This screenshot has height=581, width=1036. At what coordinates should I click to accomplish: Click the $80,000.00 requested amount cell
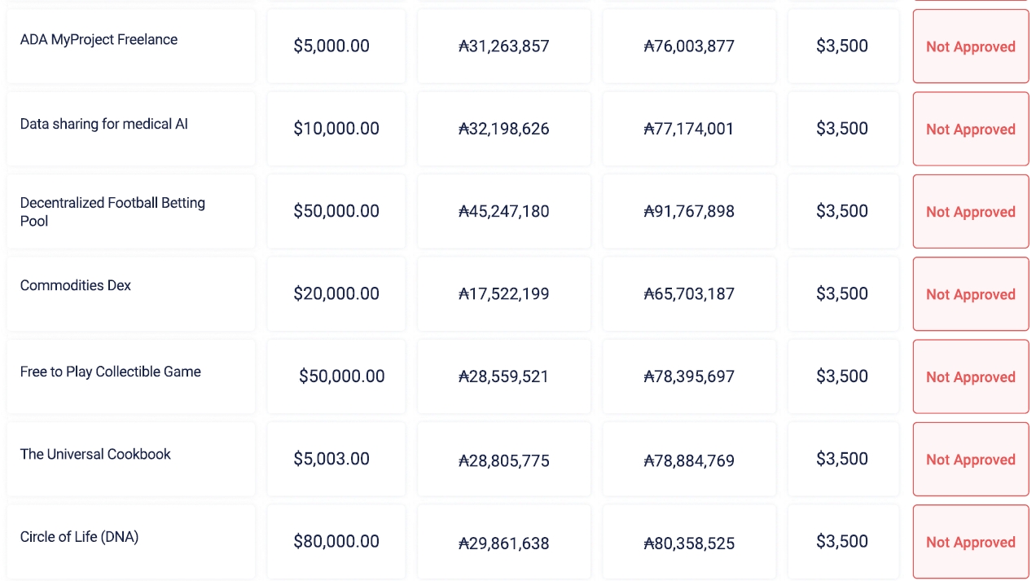(336, 541)
